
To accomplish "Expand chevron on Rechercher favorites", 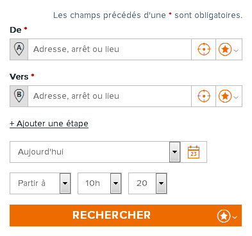I will point(235,217).
